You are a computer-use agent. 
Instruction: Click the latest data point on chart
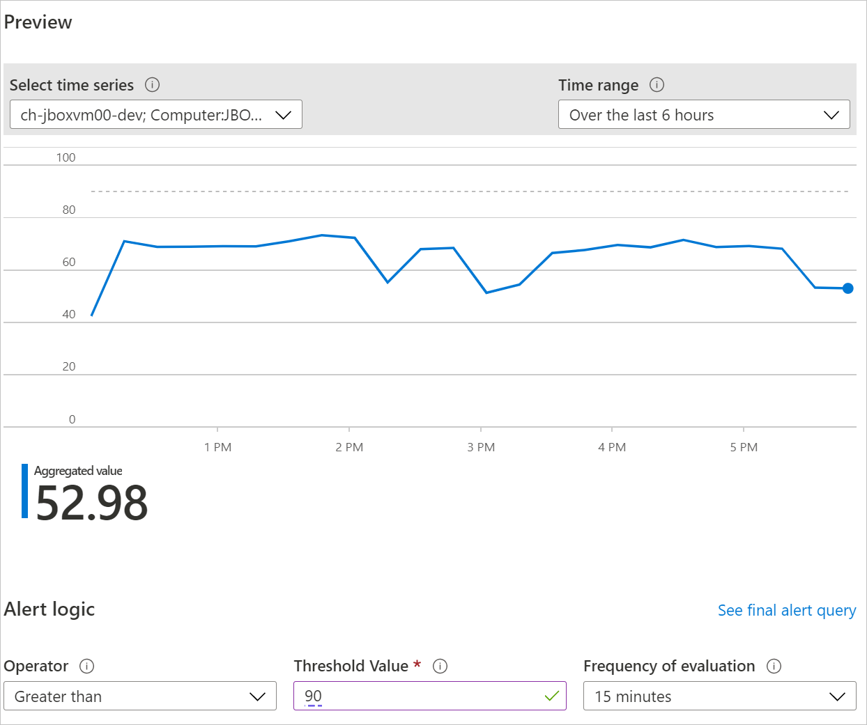(x=847, y=288)
